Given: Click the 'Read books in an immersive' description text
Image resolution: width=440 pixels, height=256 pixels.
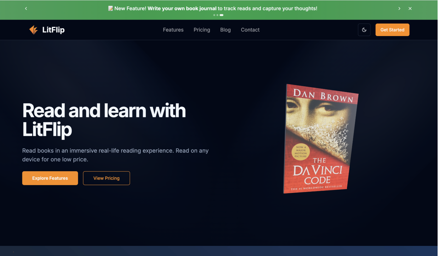Looking at the screenshot, I should pyautogui.click(x=115, y=155).
